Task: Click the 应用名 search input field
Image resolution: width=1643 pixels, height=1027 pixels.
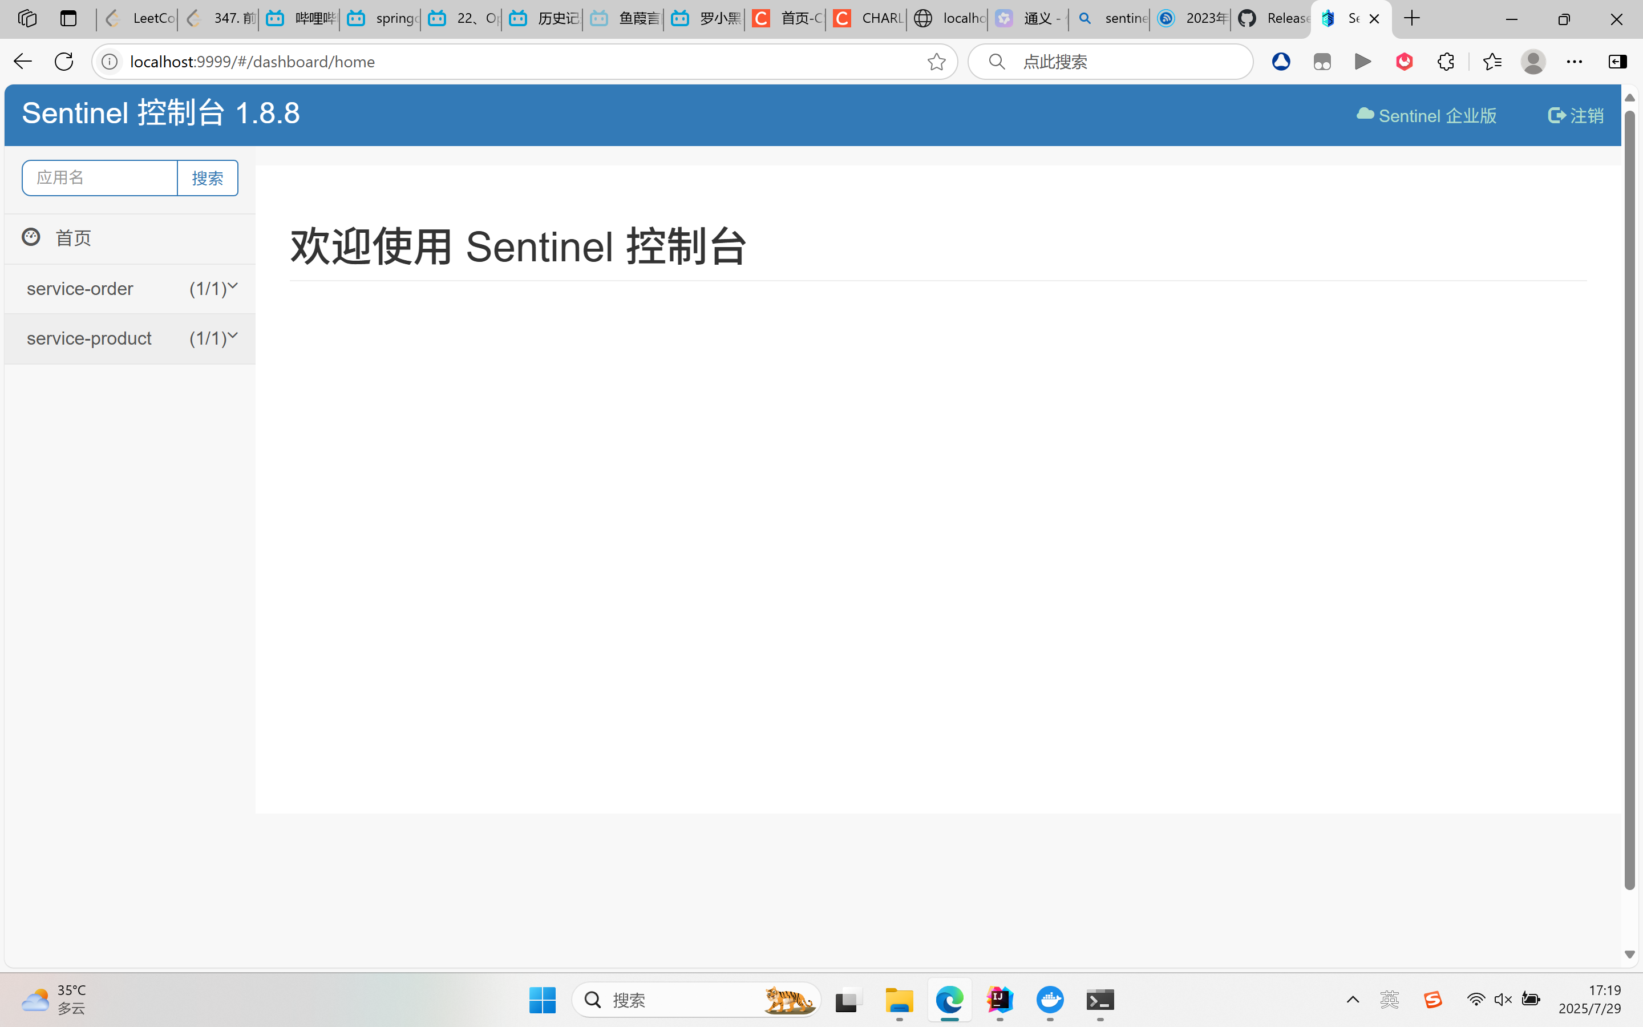Action: pyautogui.click(x=100, y=178)
